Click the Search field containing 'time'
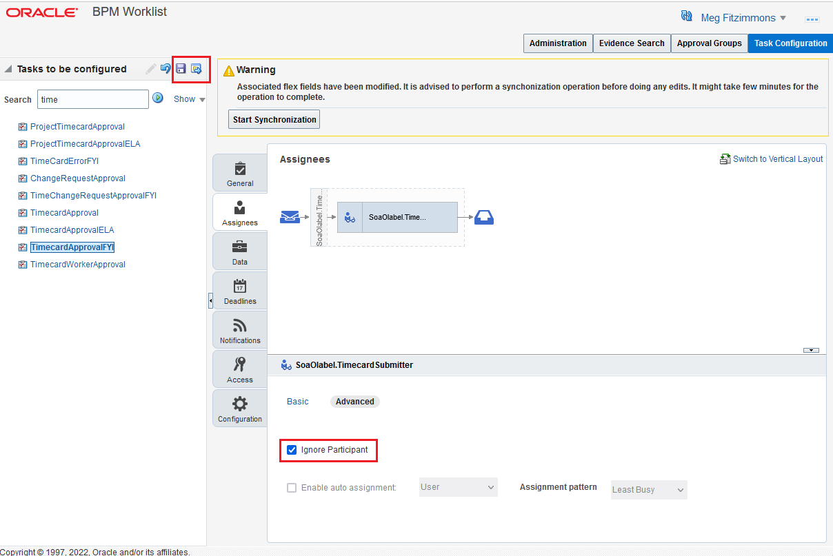 point(93,99)
